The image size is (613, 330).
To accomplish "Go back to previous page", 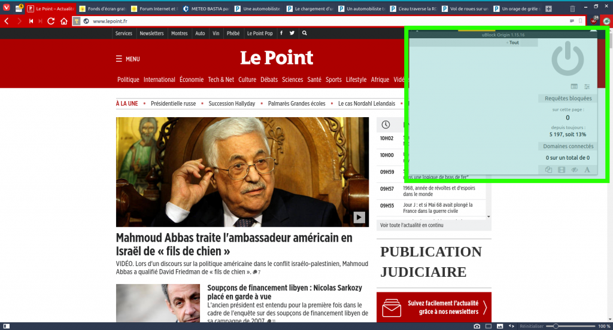I will (6, 21).
